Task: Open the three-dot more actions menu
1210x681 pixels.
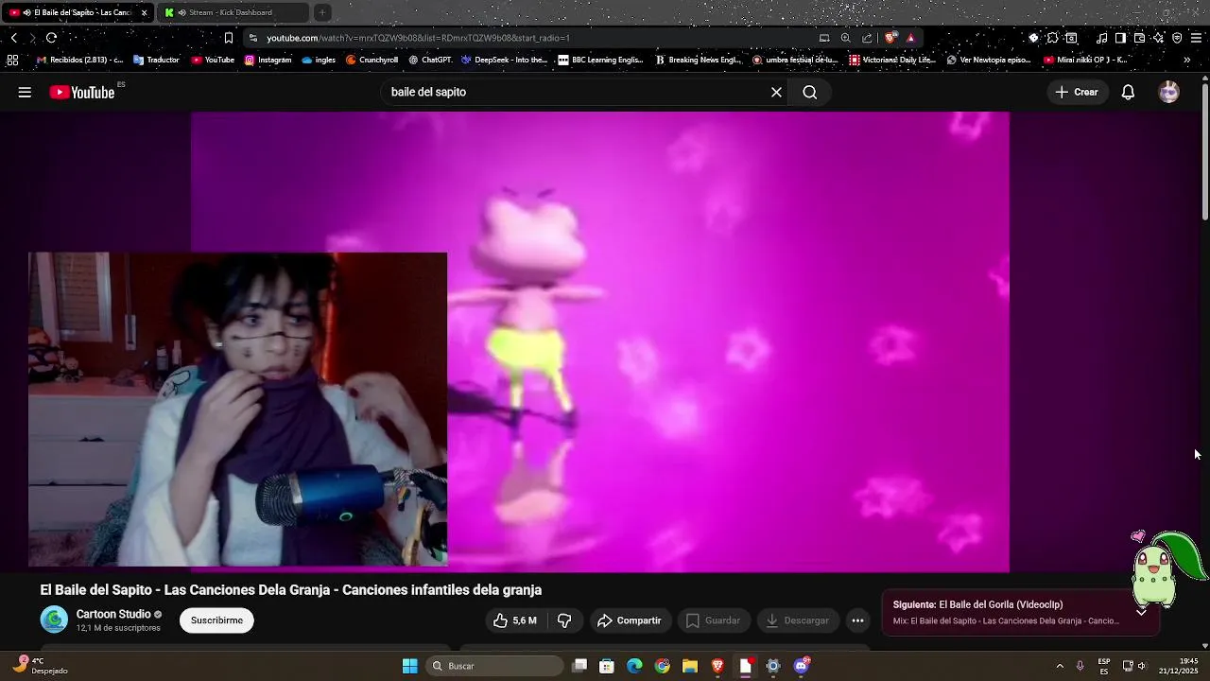Action: click(857, 620)
